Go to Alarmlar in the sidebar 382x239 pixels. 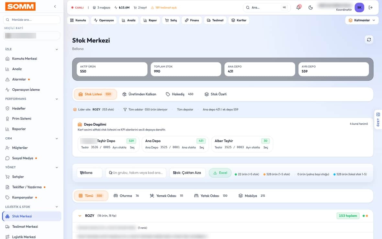[32, 79]
